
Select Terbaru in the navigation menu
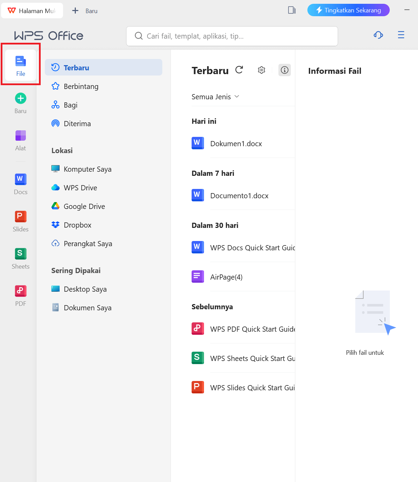(77, 68)
